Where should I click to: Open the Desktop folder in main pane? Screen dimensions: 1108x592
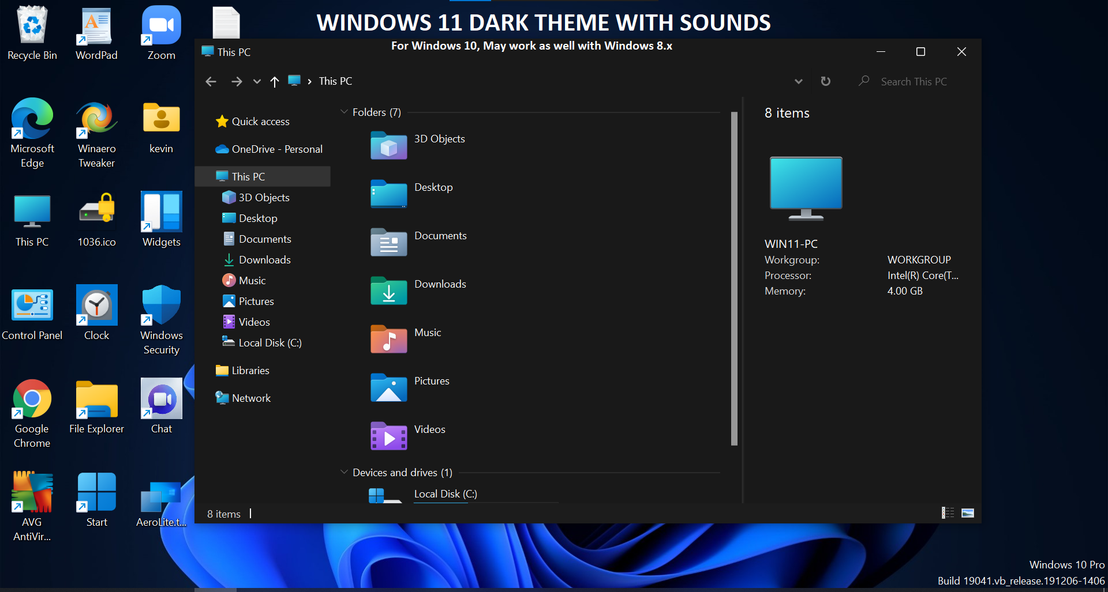coord(412,194)
